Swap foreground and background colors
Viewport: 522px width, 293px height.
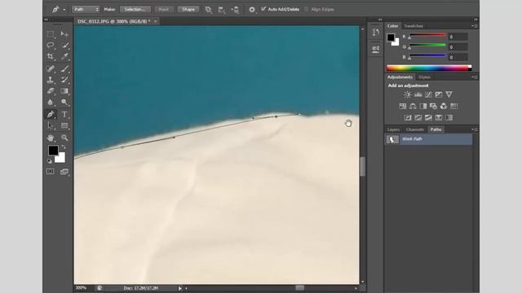point(64,146)
